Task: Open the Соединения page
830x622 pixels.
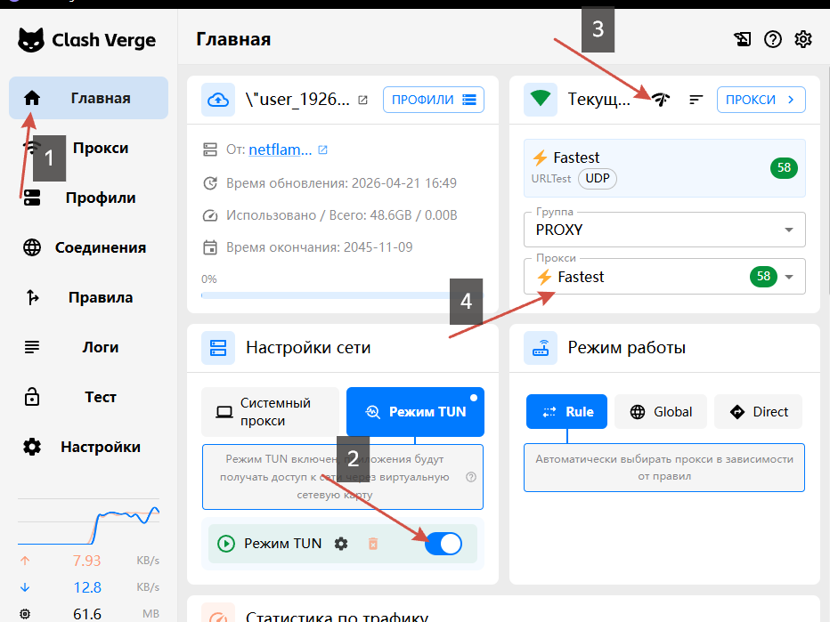Action: click(88, 247)
